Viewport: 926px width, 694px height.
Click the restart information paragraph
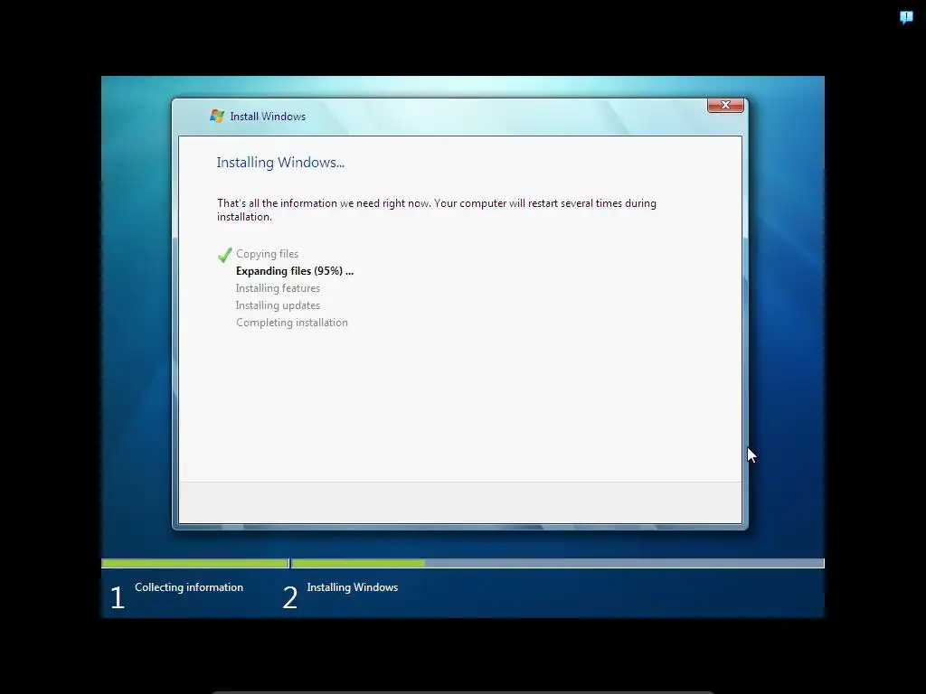pyautogui.click(x=437, y=210)
